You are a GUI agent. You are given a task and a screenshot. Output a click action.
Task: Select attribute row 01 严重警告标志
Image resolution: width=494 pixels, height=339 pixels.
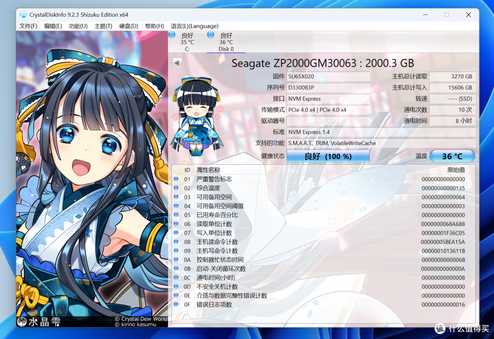click(319, 179)
